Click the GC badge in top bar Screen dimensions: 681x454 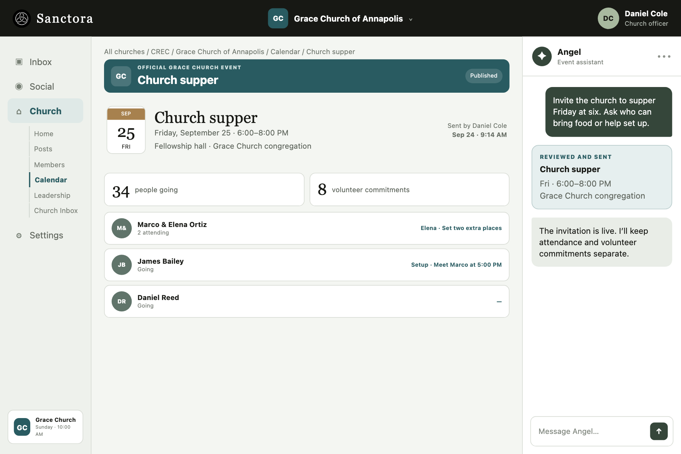tap(278, 19)
